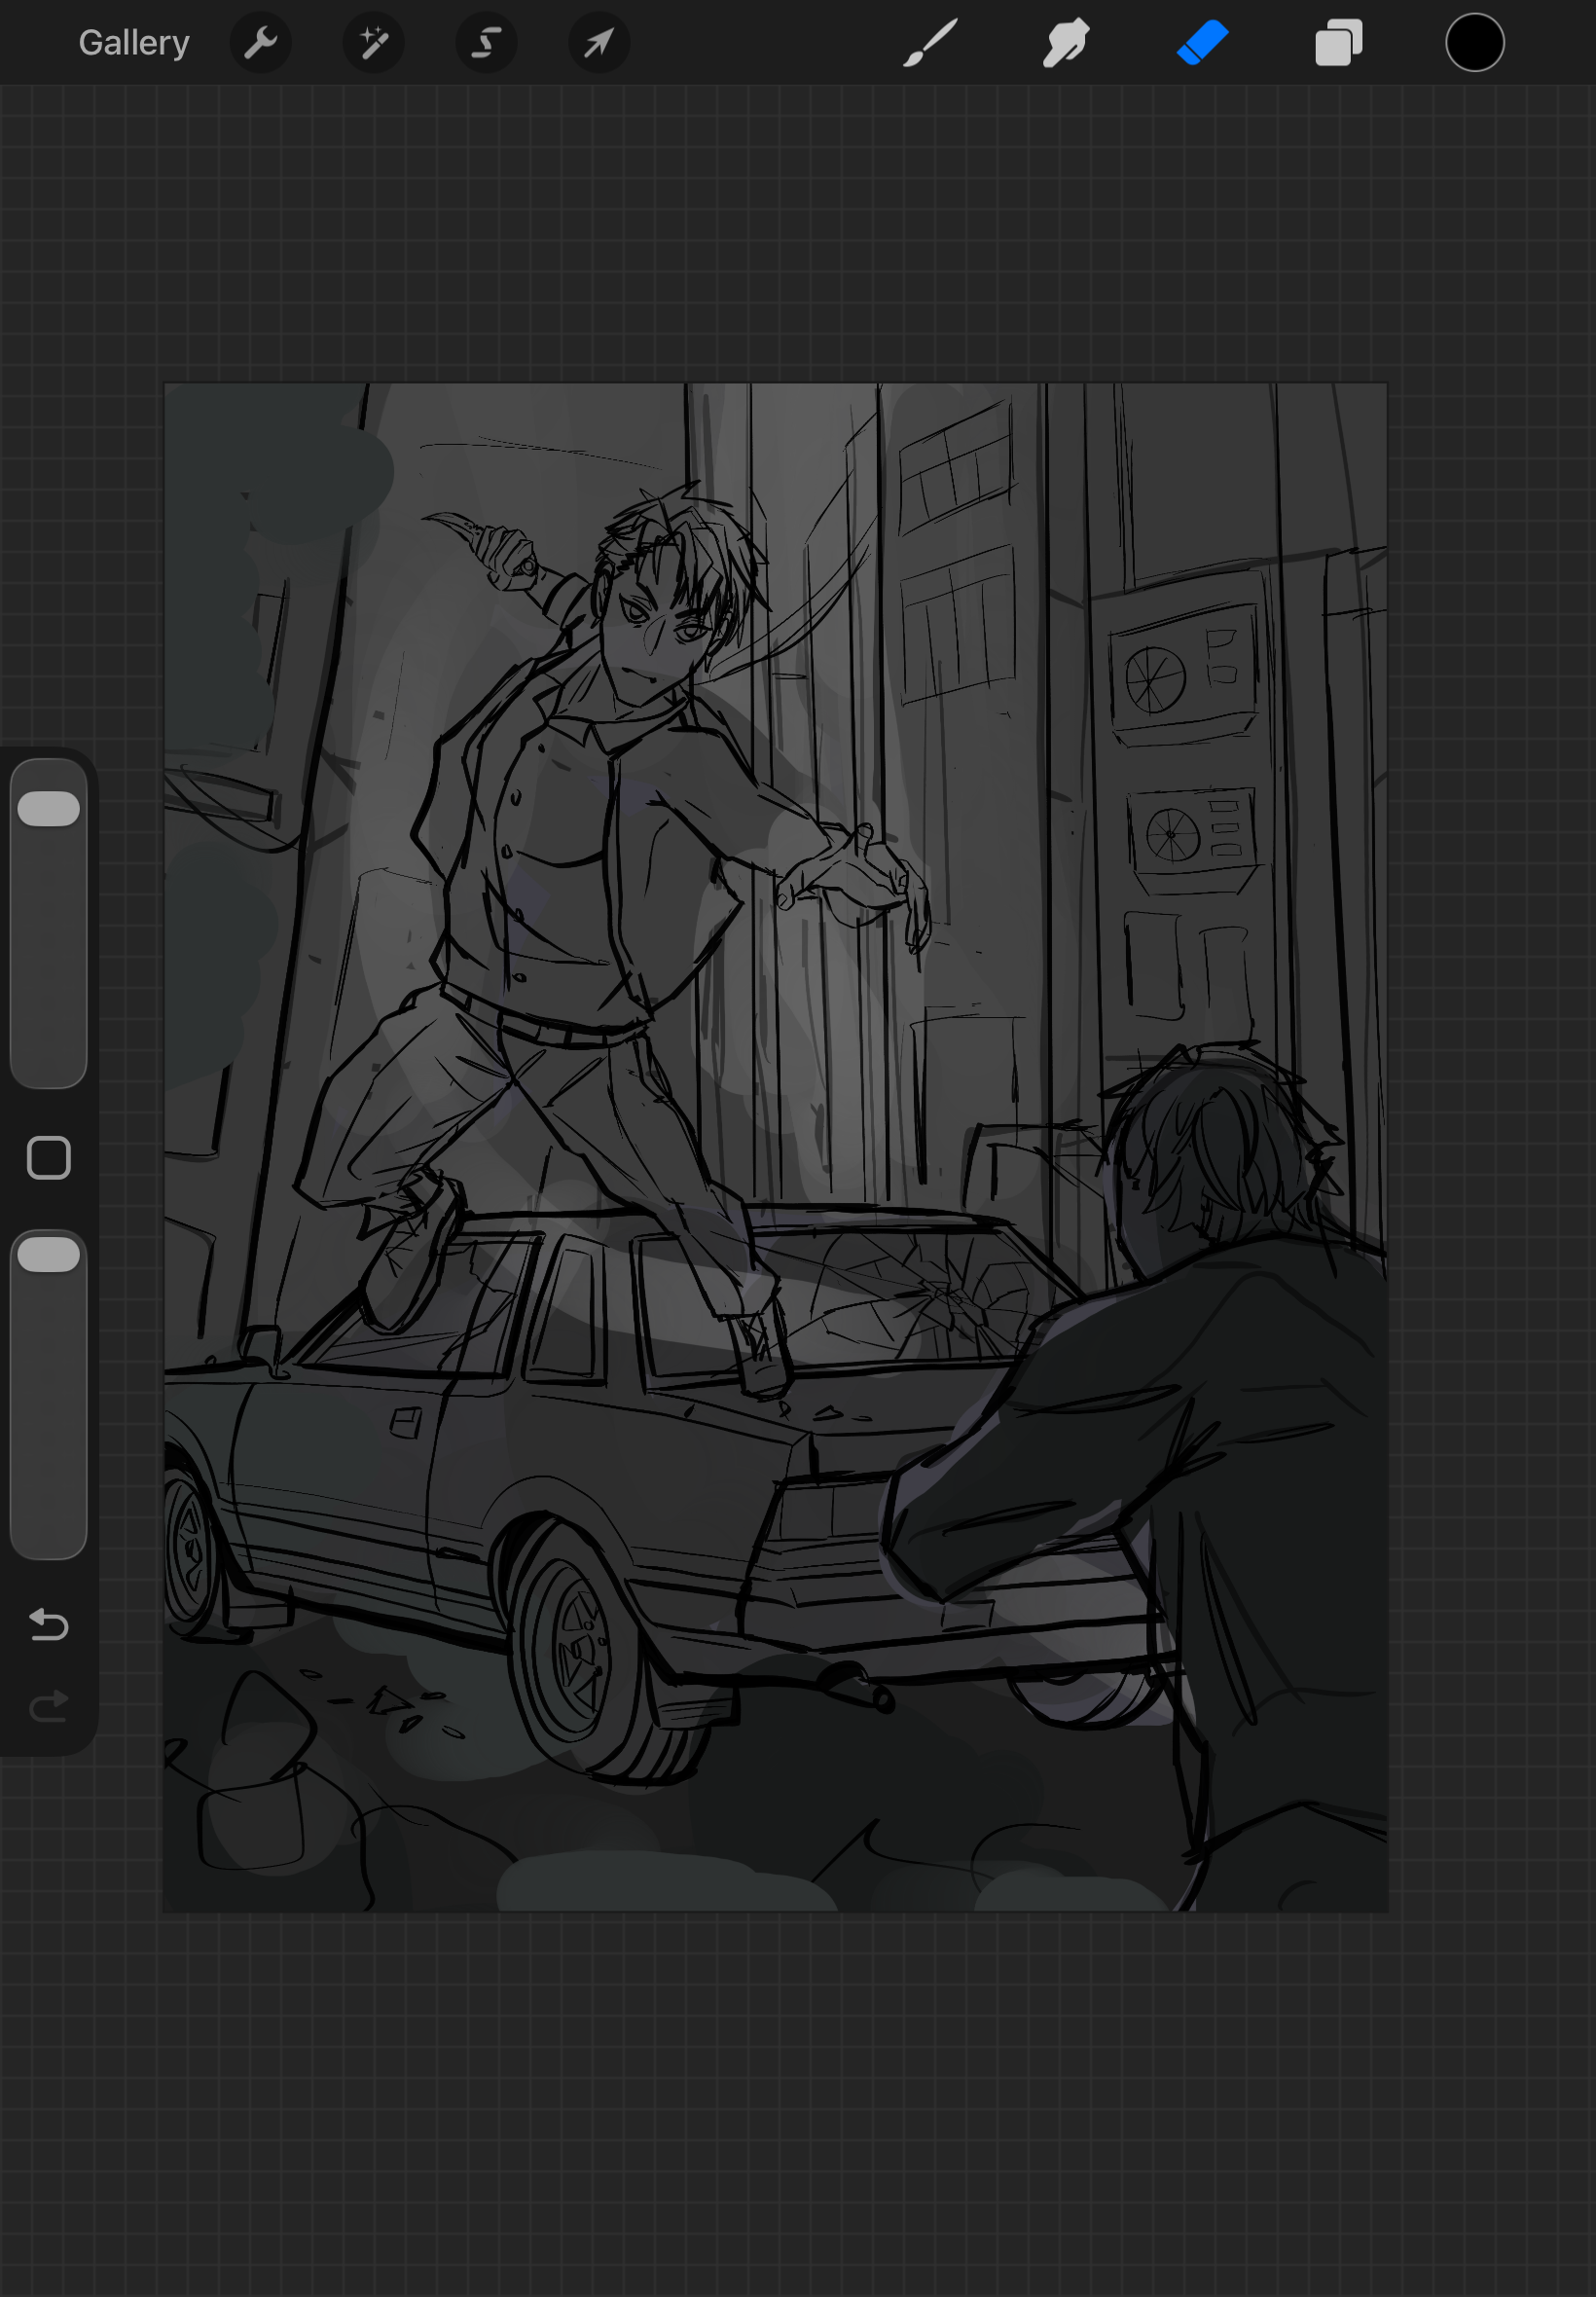Open the Actions wrench menu
The height and width of the screenshot is (2297, 1596).
click(x=260, y=42)
